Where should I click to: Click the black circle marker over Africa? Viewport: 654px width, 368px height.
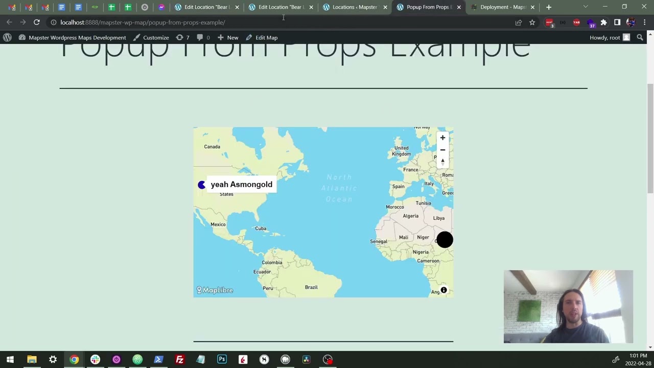coord(445,240)
